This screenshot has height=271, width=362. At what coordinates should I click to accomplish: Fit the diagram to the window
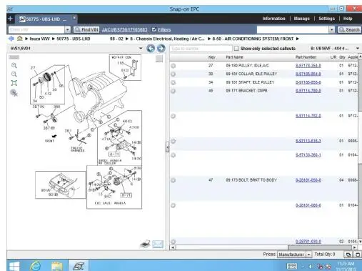click(x=14, y=83)
